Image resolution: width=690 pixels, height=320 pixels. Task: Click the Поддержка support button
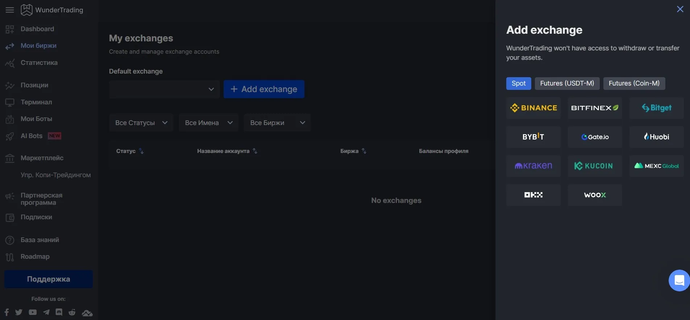tap(49, 279)
